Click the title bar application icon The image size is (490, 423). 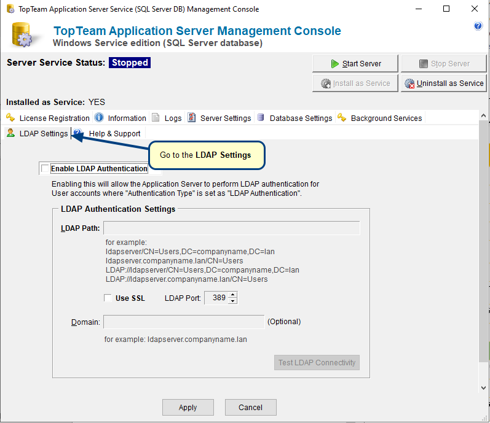(10, 9)
